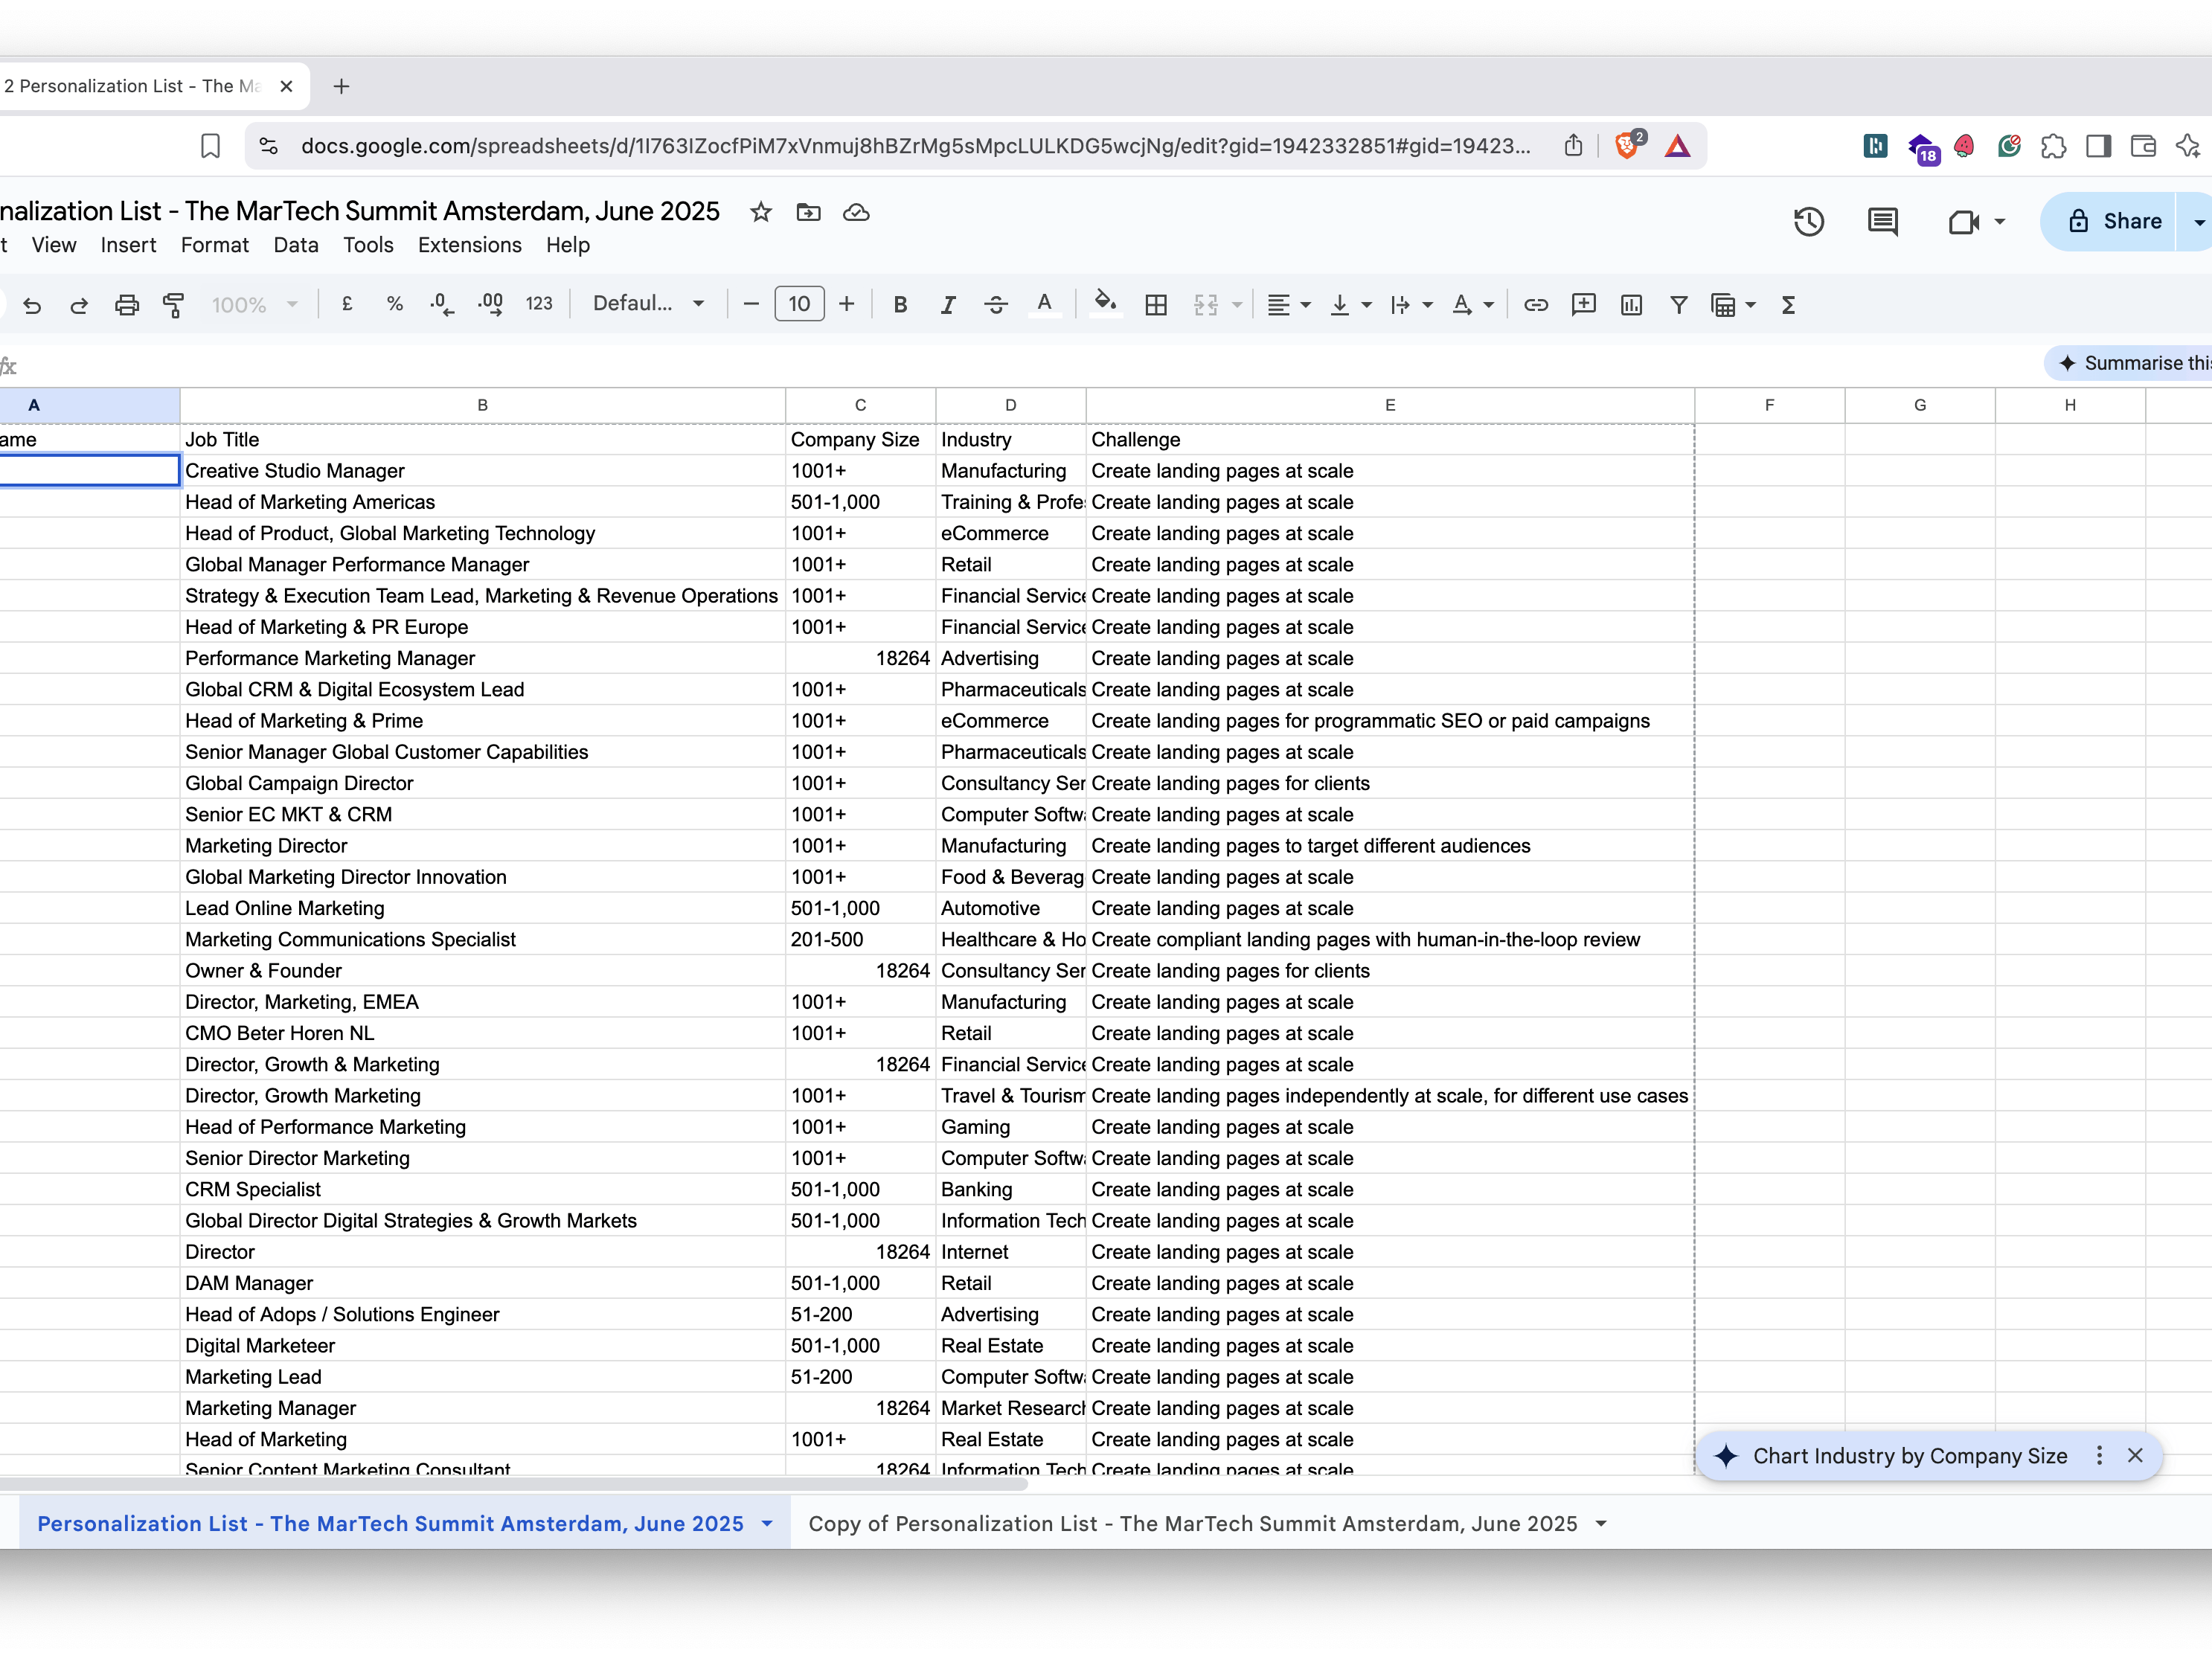
Task: Insert link using chain icon
Action: (x=1536, y=305)
